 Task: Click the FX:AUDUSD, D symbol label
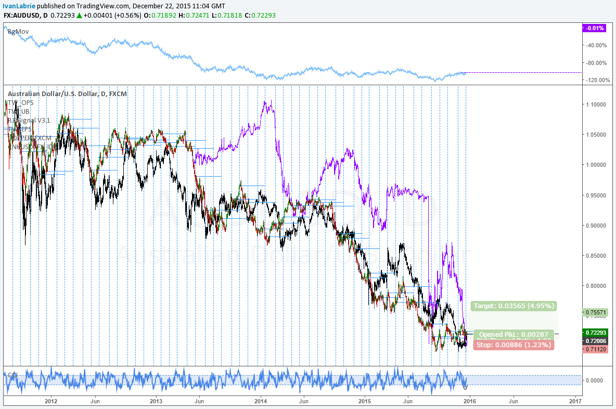coord(26,15)
